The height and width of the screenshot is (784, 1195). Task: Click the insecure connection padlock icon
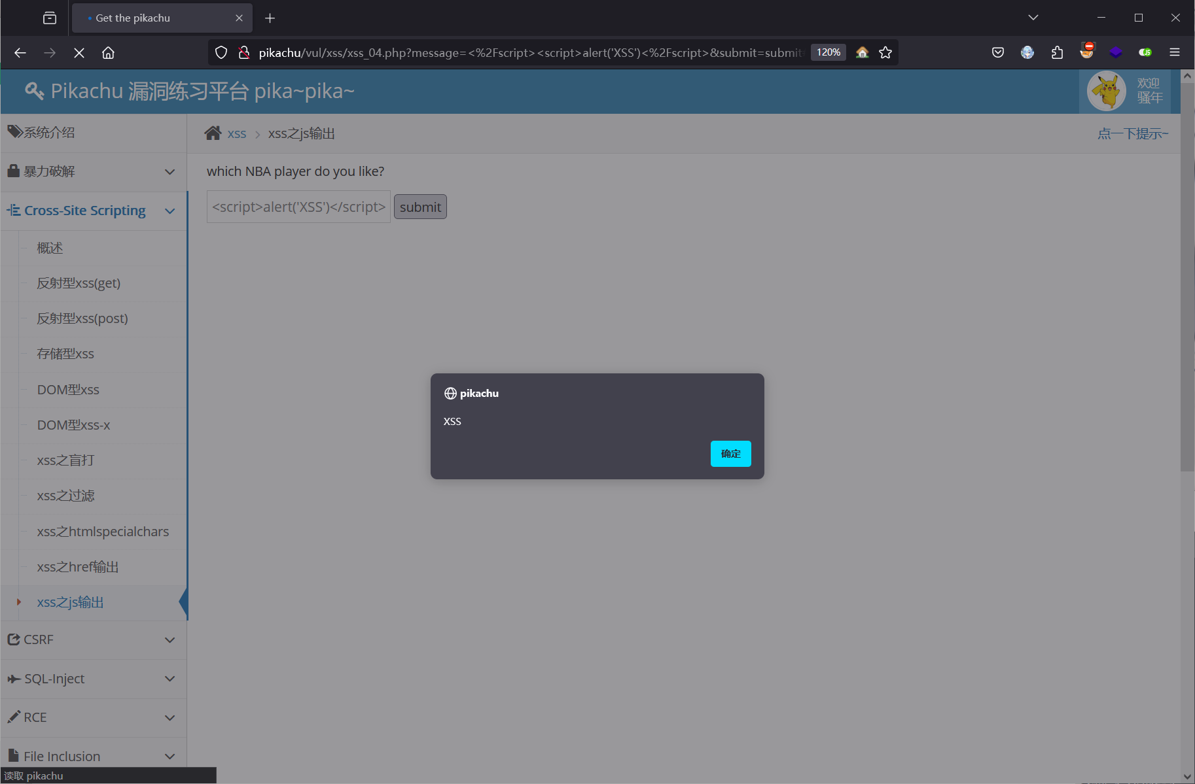pos(243,53)
